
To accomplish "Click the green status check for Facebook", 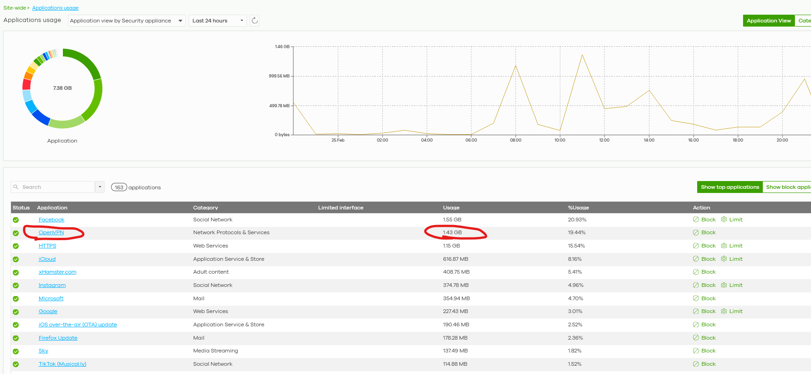I will pos(16,220).
